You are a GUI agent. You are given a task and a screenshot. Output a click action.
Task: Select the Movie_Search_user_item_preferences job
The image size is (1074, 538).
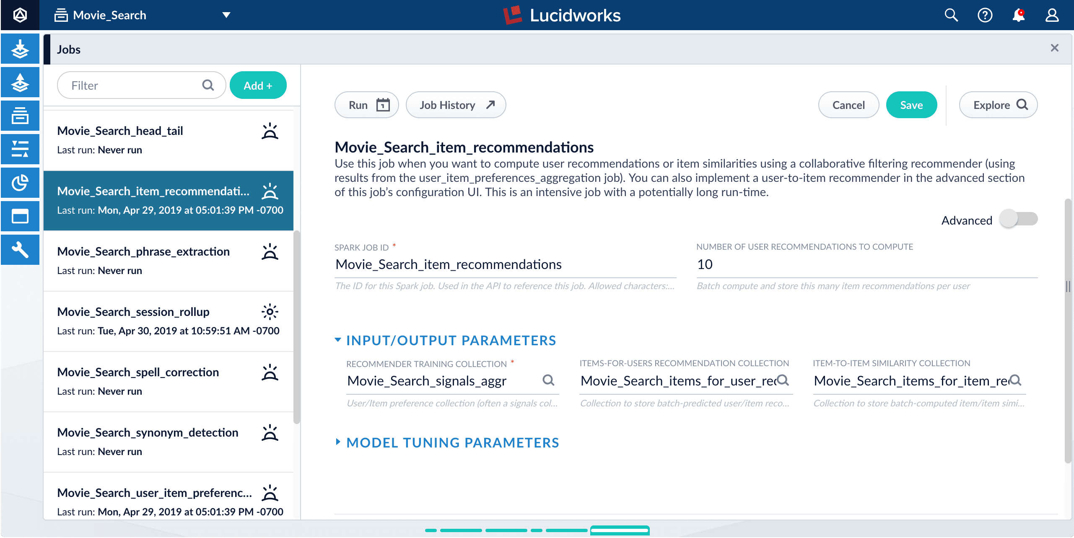pyautogui.click(x=169, y=497)
